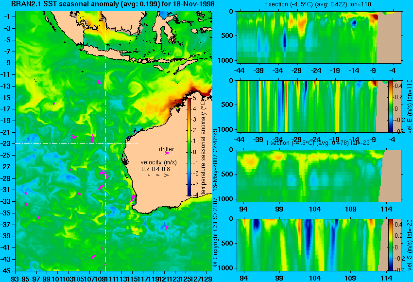The image size is (413, 282).
Task: Click the magenta drifter legend marker
Action: coord(167,153)
